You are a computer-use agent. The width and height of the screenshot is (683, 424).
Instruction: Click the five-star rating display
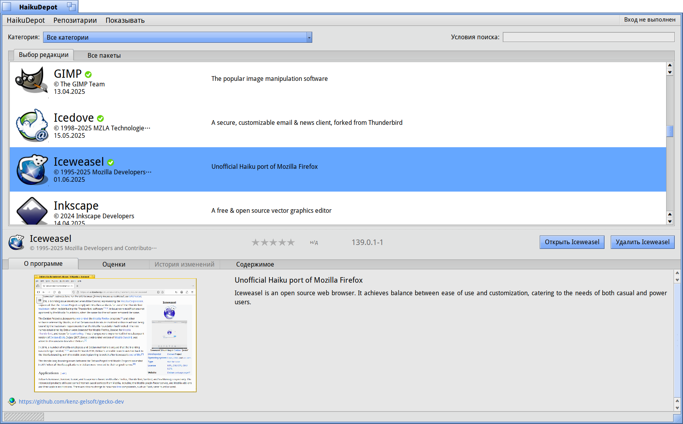click(x=273, y=243)
